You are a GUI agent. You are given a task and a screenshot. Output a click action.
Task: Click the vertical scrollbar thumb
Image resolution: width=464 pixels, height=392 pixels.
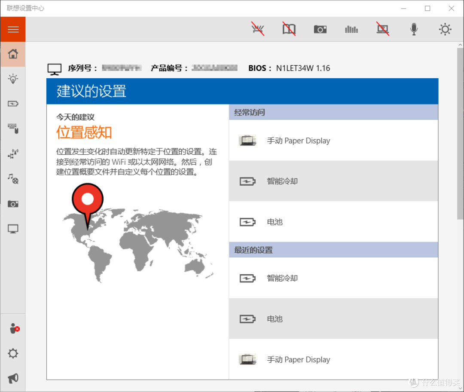460,134
